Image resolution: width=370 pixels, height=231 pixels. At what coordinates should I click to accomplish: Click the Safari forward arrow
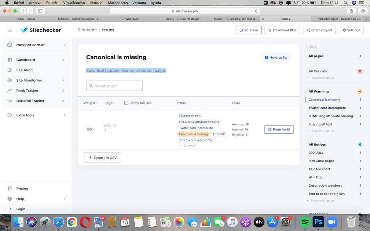[x=30, y=11]
